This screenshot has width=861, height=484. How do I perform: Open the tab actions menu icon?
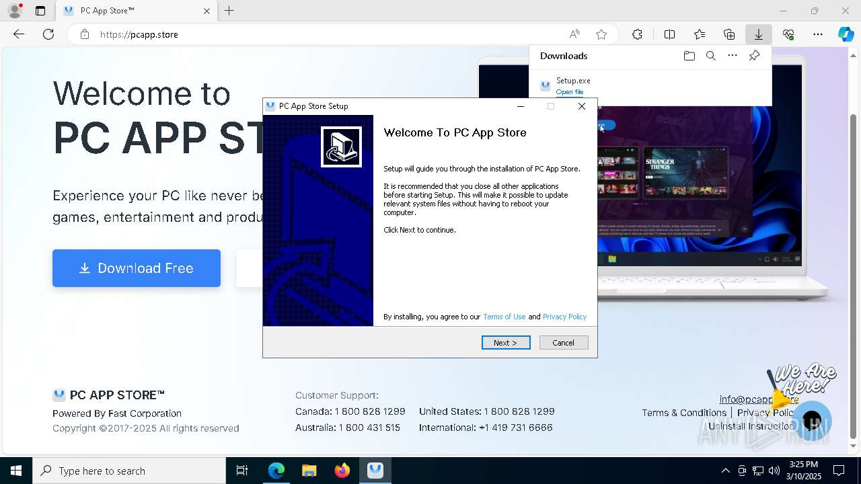click(x=40, y=11)
